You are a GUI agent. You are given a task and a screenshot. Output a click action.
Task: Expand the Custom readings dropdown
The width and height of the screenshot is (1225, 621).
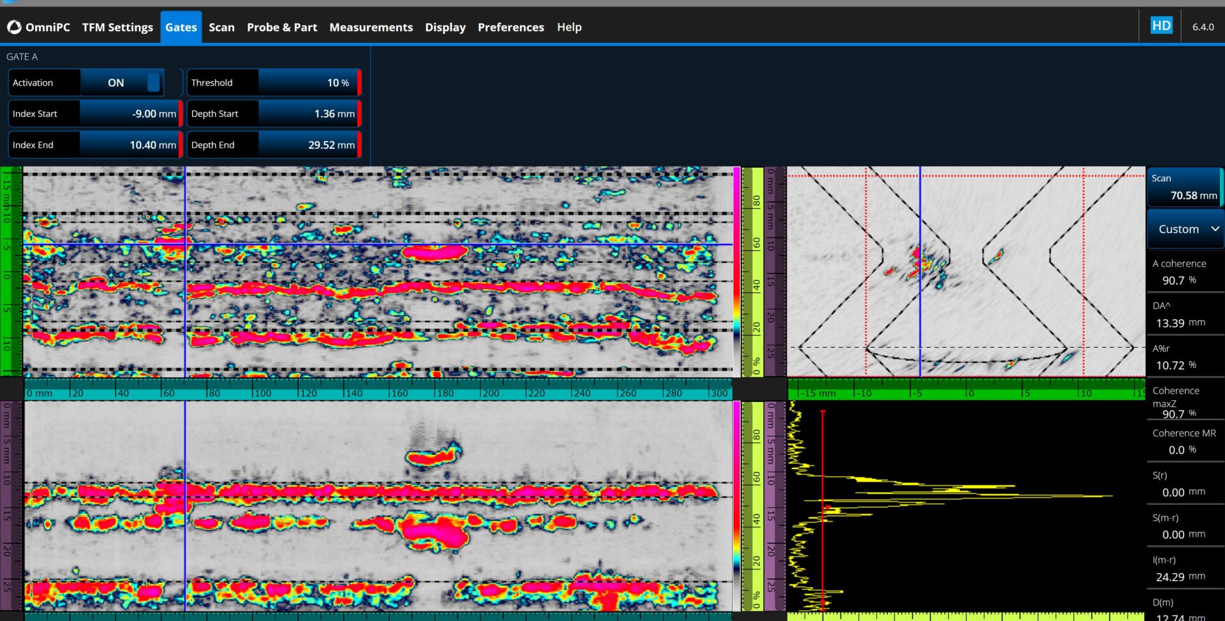pos(1185,229)
